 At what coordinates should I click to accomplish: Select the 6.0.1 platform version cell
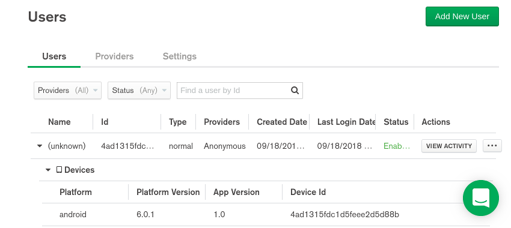145,215
